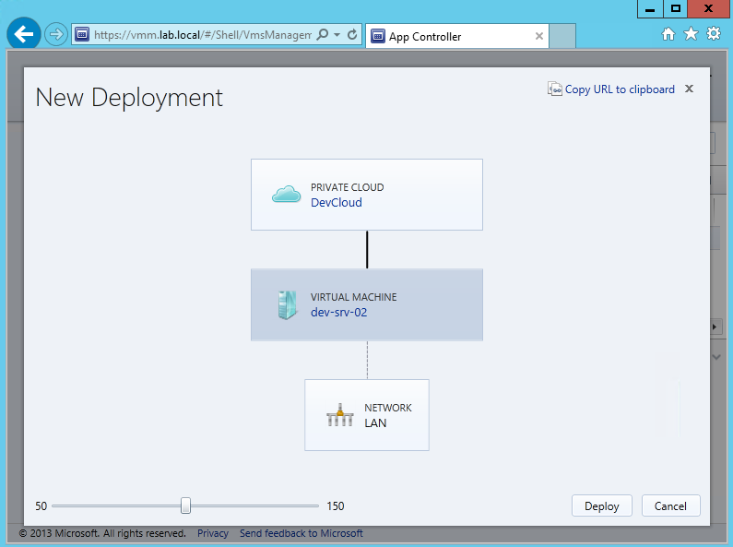Click the Virtual Machine server icon
Screen dimensions: 733x547
point(287,305)
